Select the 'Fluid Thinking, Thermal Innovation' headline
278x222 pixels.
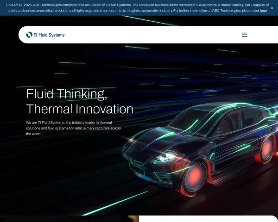(80, 101)
